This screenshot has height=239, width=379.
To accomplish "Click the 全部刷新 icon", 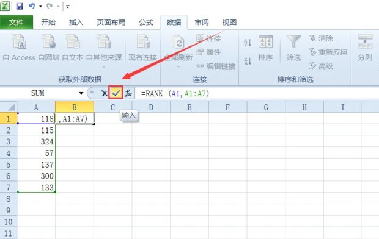I will pyautogui.click(x=178, y=41).
